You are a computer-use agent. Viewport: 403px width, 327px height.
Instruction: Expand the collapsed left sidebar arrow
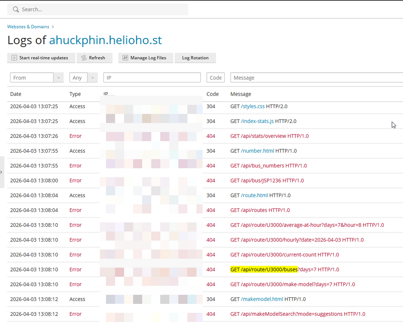coord(1,172)
